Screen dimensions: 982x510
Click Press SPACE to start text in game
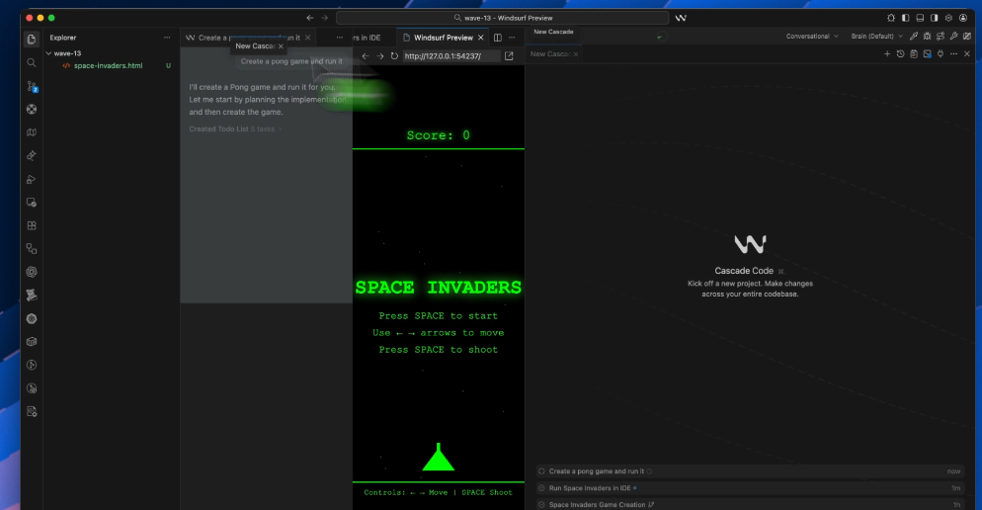click(439, 315)
